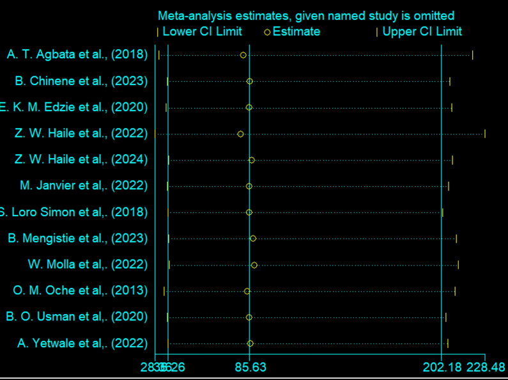This screenshot has height=380, width=508.
Task: Select the B. Chinene et al., (2023) label
Action: click(x=81, y=81)
